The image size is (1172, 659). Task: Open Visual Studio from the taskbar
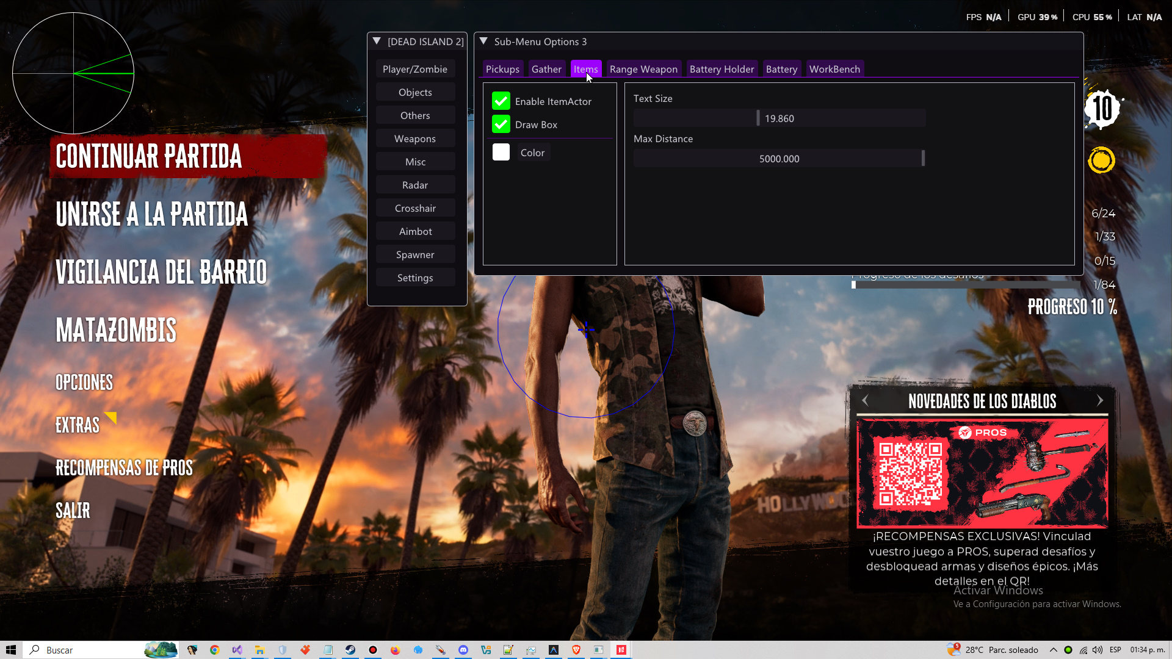(237, 650)
